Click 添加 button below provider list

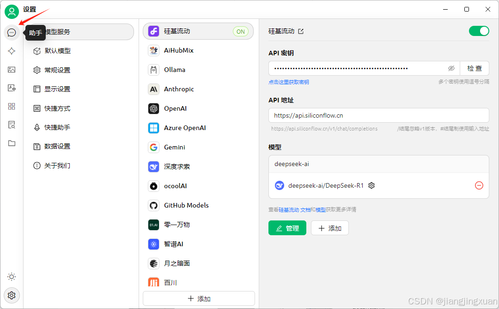tap(199, 298)
